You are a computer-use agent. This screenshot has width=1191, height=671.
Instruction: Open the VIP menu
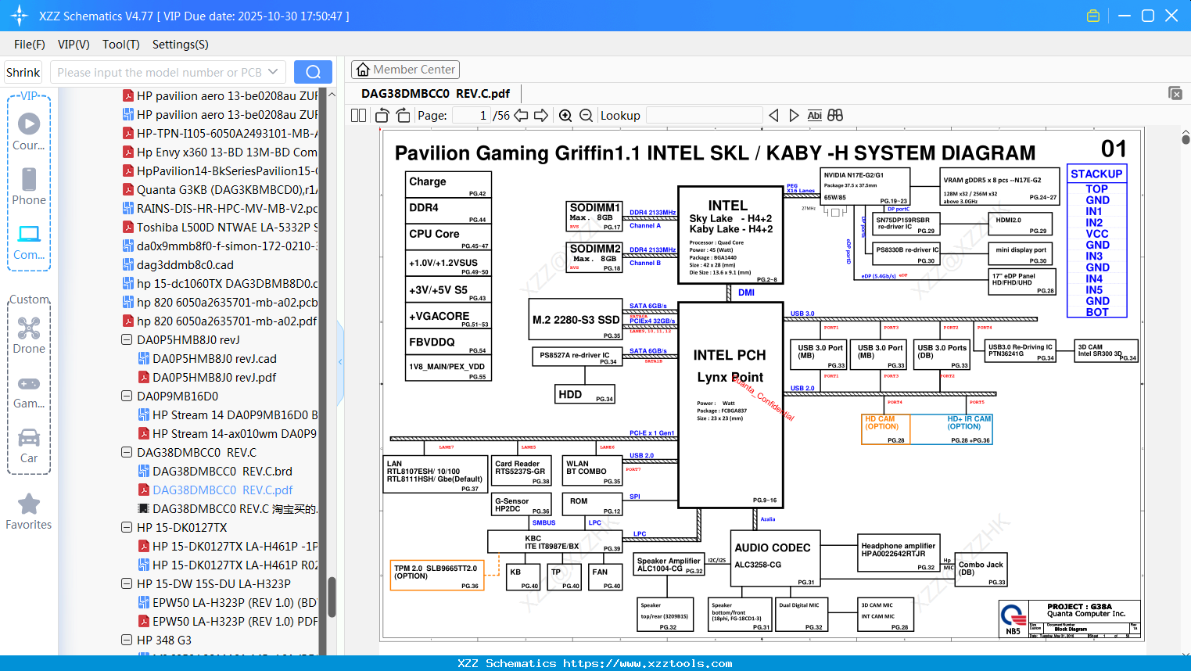74,45
